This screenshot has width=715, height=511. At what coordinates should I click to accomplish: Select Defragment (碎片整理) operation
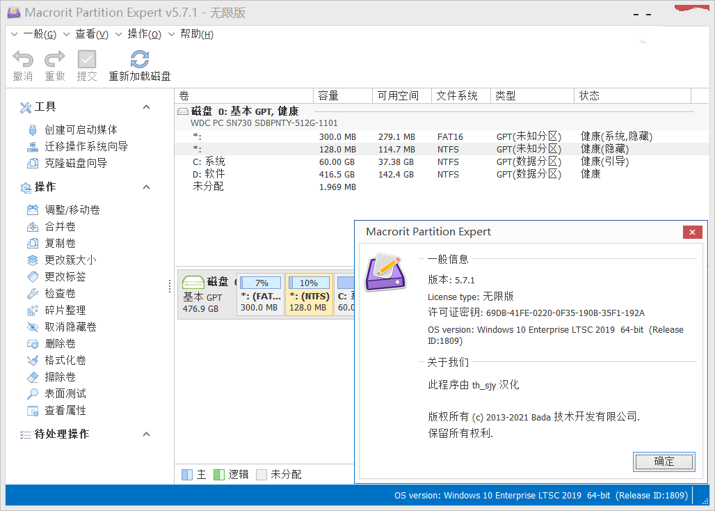65,310
